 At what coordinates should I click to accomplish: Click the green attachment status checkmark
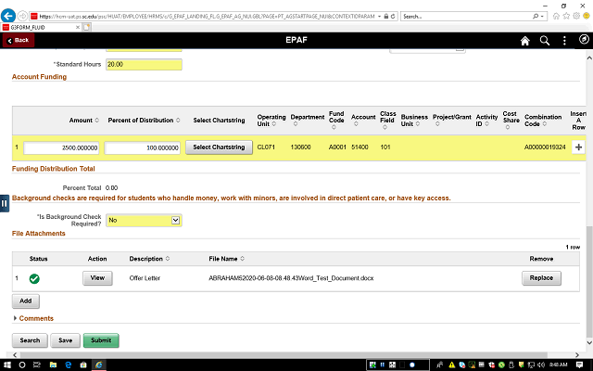[34, 278]
